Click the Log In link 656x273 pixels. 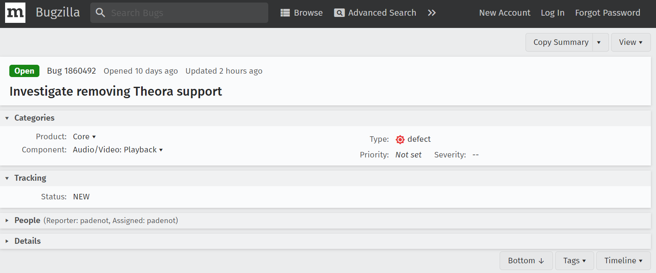click(553, 13)
